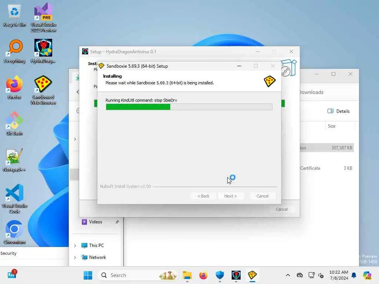Viewport: 379px width, 284px height.
Task: Close the File Explorer window
Action: (350, 74)
